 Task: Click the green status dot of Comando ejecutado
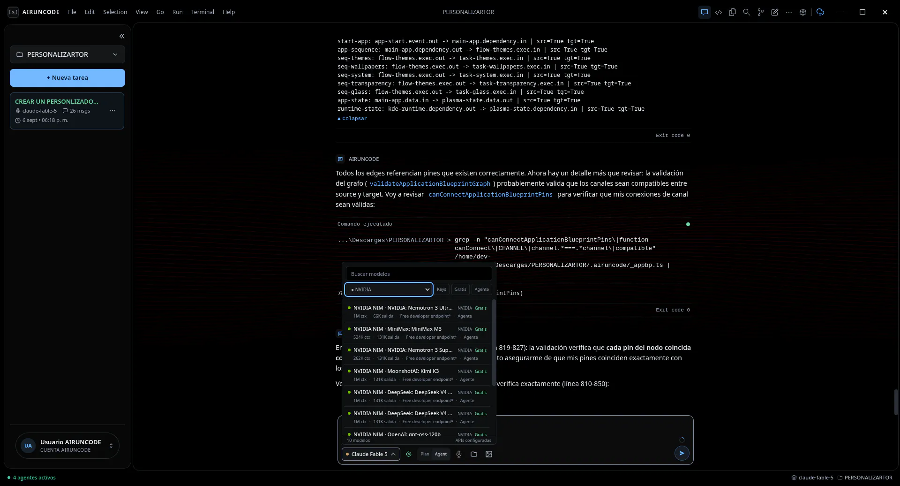click(x=688, y=224)
